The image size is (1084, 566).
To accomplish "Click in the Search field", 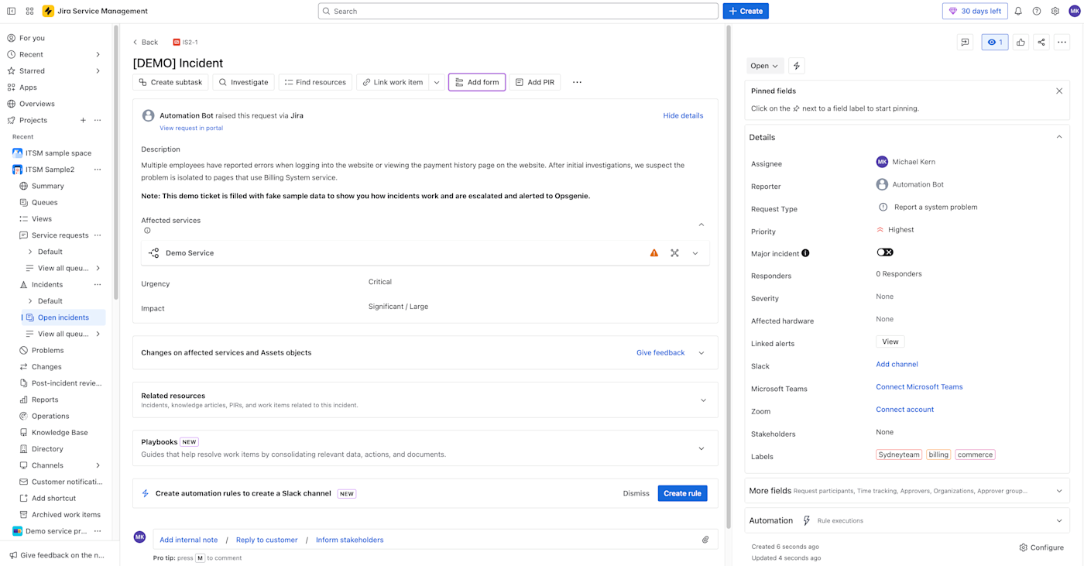I will coord(518,12).
